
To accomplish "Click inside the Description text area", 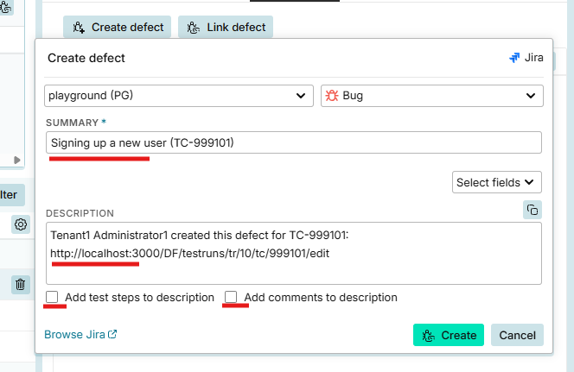I will tap(294, 253).
